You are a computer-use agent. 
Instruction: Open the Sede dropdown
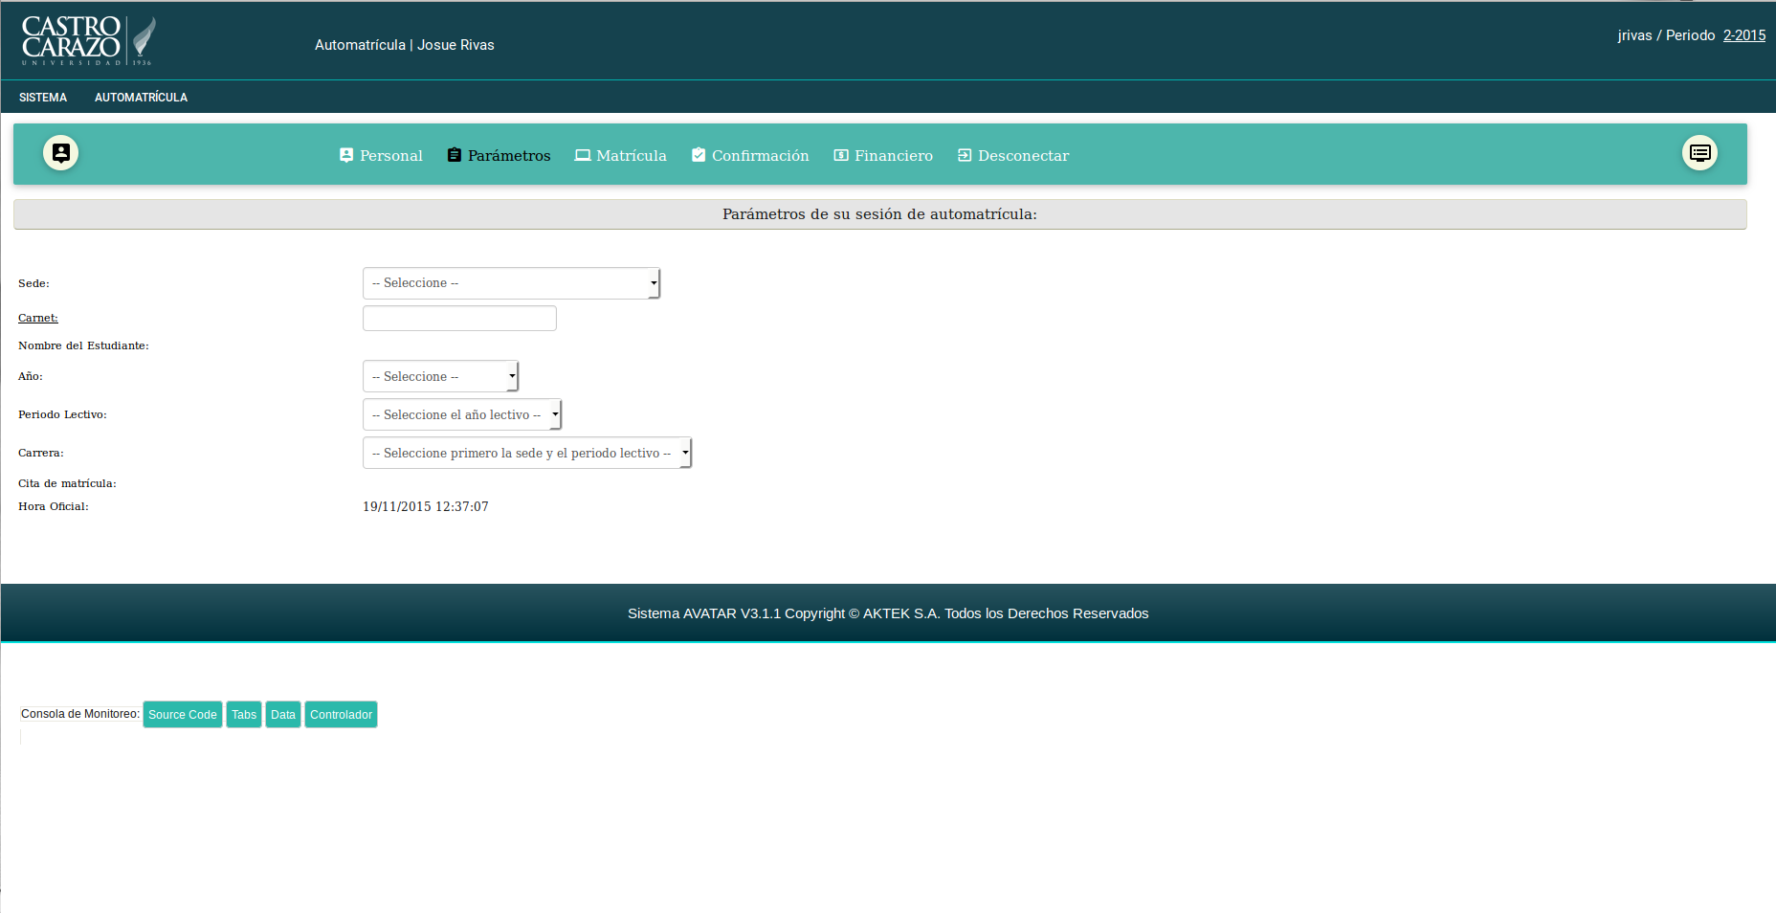tap(511, 283)
